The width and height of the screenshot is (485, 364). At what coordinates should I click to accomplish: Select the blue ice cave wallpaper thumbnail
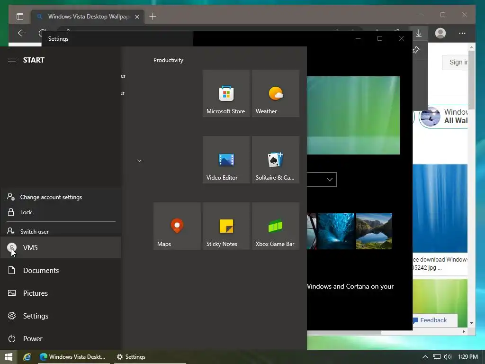[x=336, y=231]
